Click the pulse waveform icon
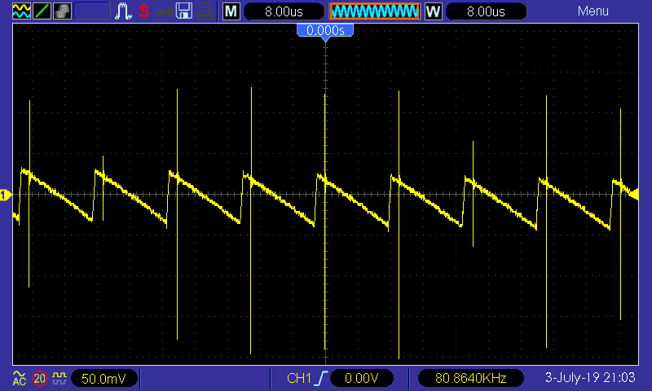This screenshot has height=391, width=652. pos(123,11)
